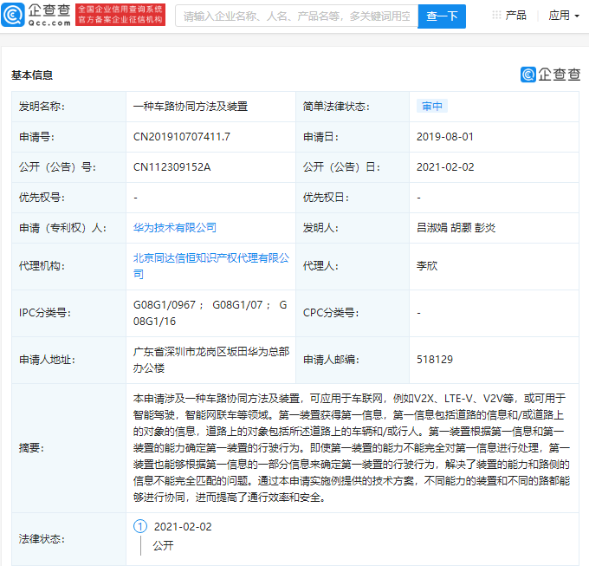
Task: Click applicant address 广东省深圳市龙岗区坂田
Action: point(211,360)
